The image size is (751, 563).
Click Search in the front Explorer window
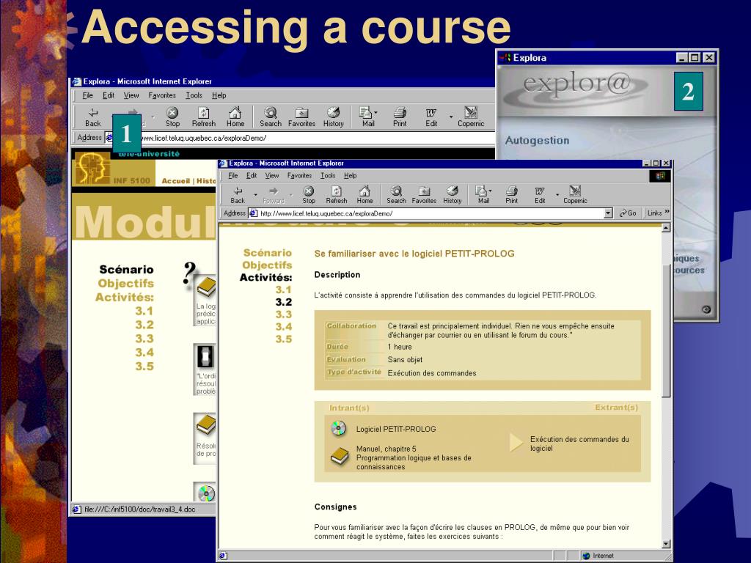pyautogui.click(x=396, y=195)
